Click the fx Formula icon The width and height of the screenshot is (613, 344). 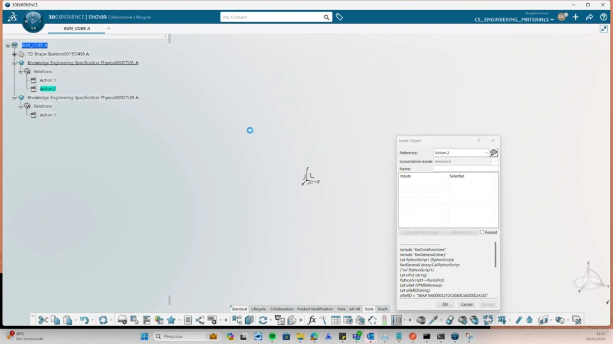point(312,320)
